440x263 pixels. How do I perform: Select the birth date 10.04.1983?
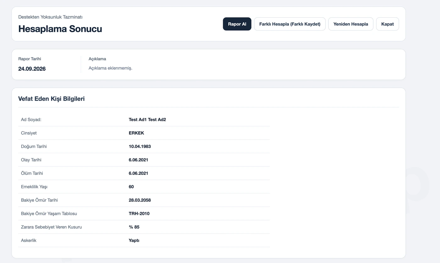click(140, 147)
